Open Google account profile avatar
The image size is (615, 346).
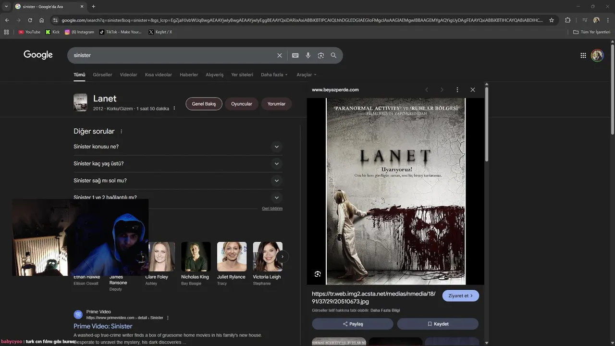click(x=597, y=55)
